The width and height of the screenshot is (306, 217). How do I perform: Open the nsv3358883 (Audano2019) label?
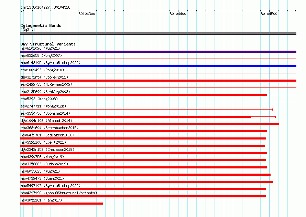pyautogui.click(x=44, y=164)
